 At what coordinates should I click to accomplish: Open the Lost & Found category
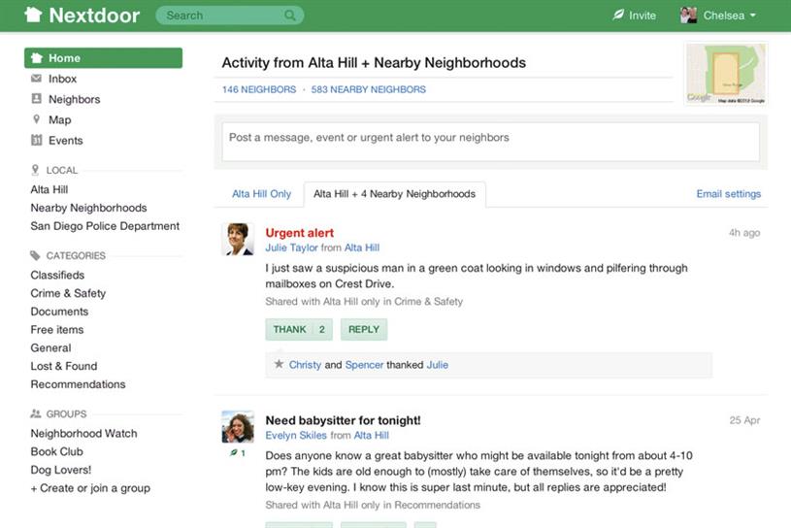point(63,366)
